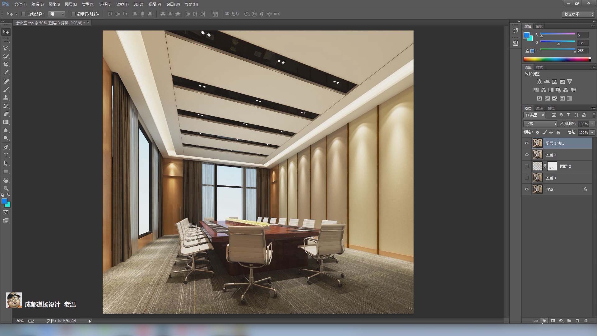Open the Auto-Select 组 dropdown
The width and height of the screenshot is (597, 336).
(57, 14)
